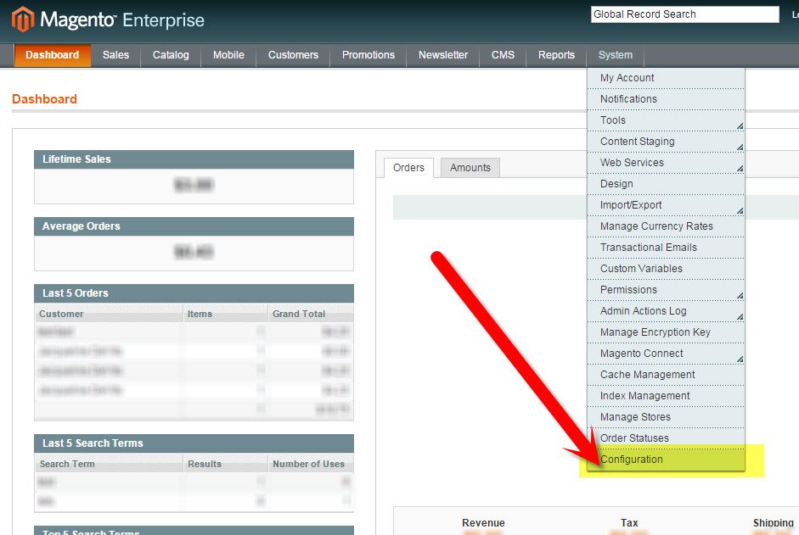Click the Grand Total column header

(311, 314)
